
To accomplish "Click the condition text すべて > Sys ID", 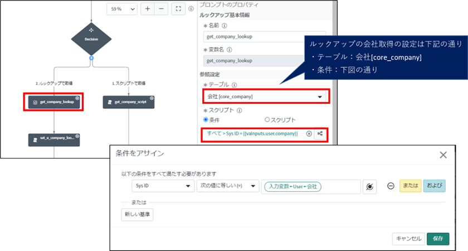I will (x=252, y=133).
